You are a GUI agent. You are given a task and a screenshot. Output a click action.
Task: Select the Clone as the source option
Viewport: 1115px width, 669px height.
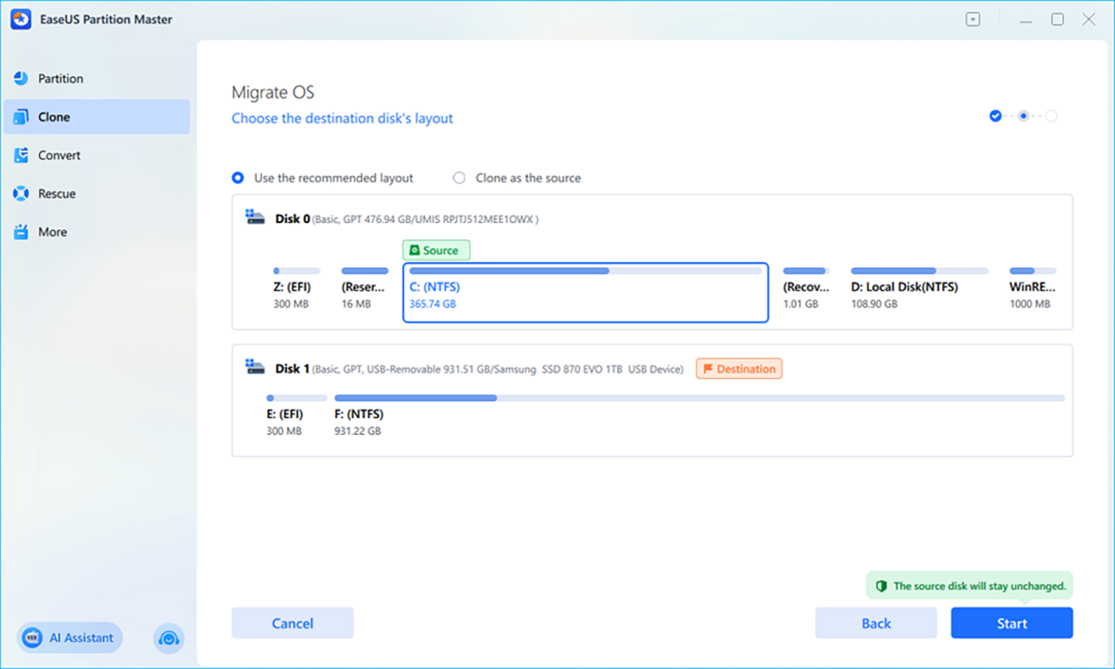pos(459,177)
